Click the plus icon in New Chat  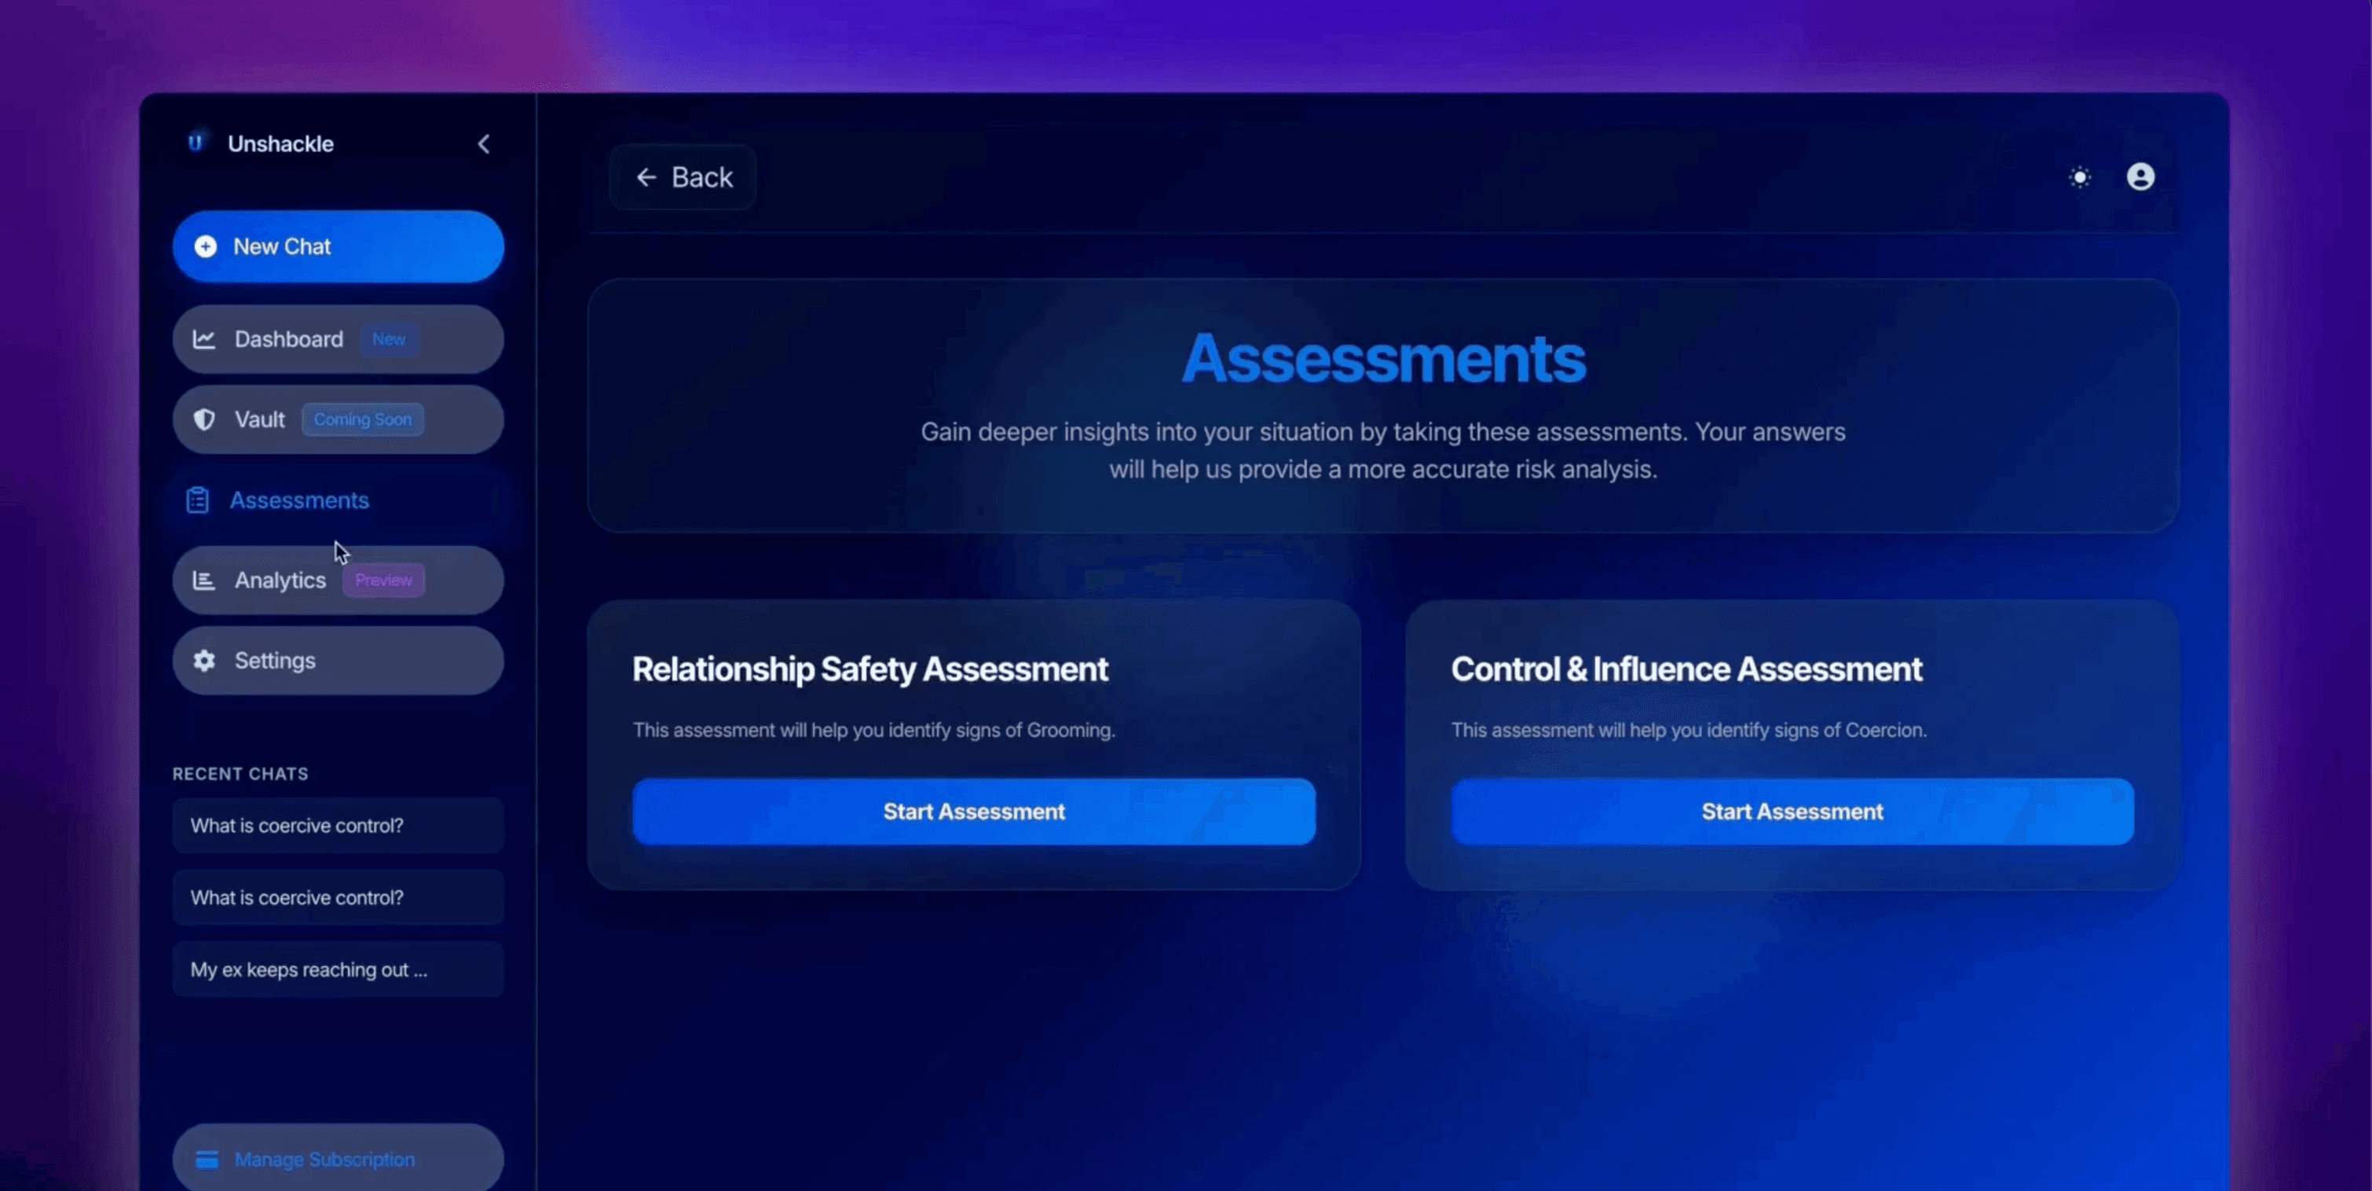point(205,247)
